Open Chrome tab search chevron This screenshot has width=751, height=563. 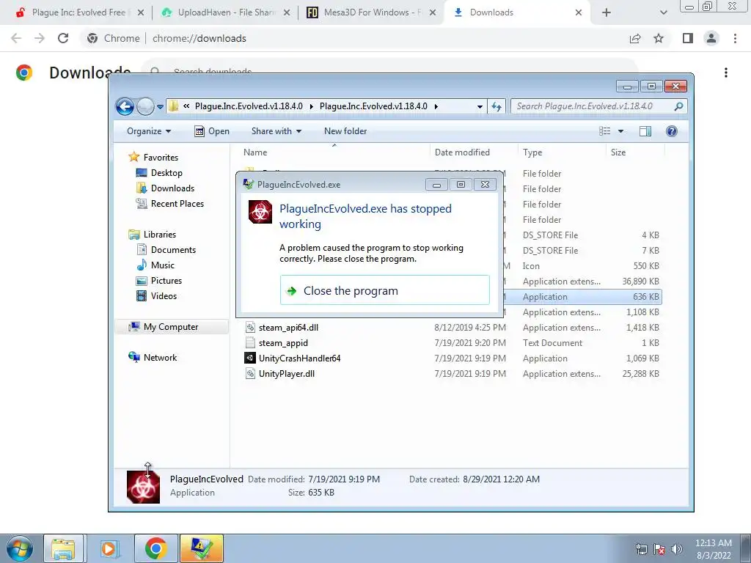[x=663, y=12]
